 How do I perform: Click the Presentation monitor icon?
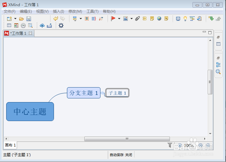pyautogui.click(x=178, y=19)
